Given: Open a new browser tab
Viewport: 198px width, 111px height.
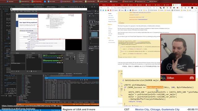Looking at the screenshot, I should 182,5.
